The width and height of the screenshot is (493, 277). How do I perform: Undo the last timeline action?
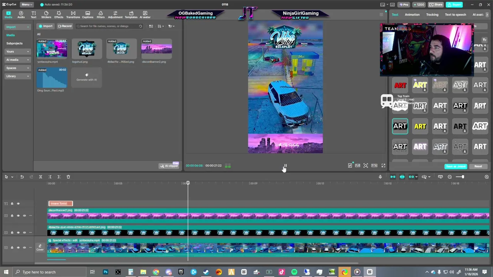point(22,177)
